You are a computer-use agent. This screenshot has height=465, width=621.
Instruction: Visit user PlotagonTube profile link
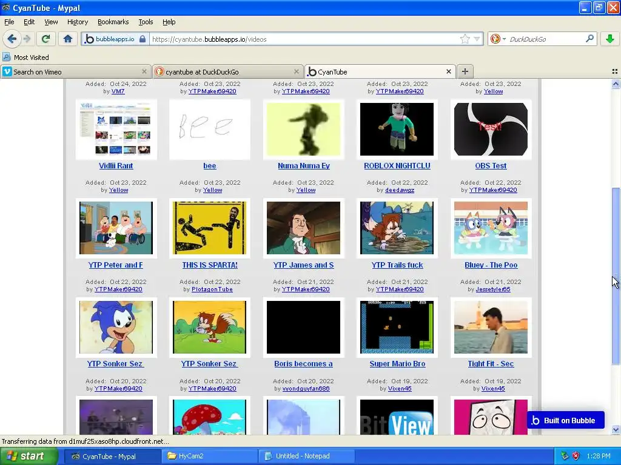tap(212, 289)
